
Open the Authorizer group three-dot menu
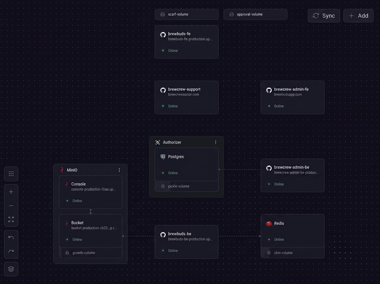point(216,142)
